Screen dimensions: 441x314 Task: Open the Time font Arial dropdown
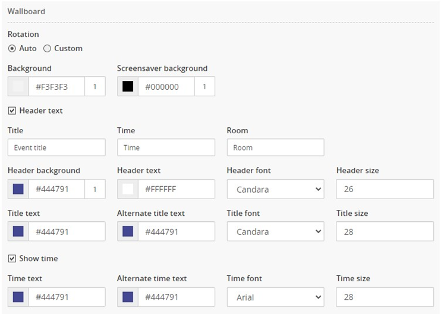[275, 297]
